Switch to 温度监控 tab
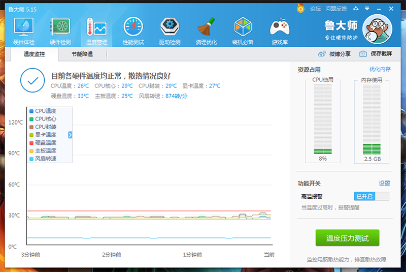The width and height of the screenshot is (406, 272). click(x=34, y=54)
